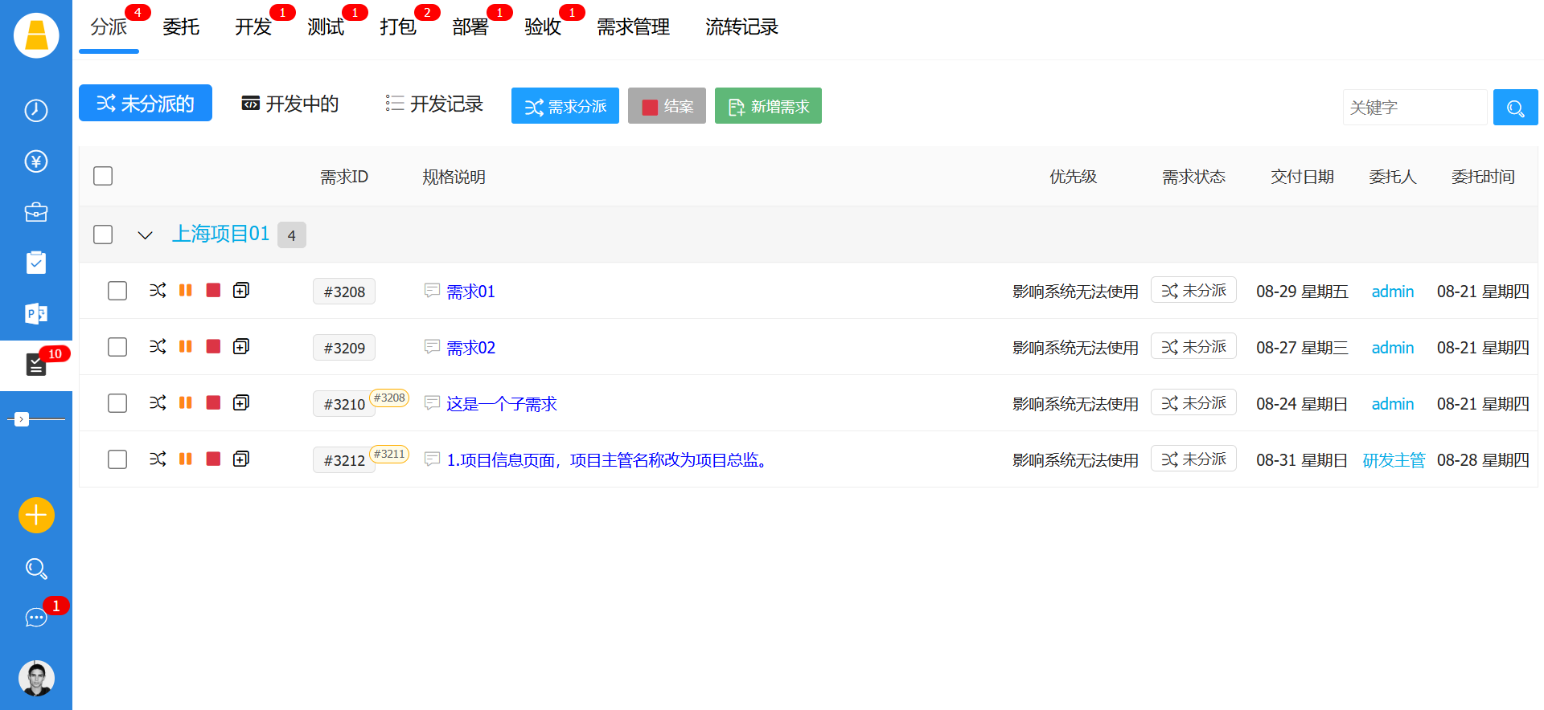The width and height of the screenshot is (1544, 710).
Task: Toggle the select-all checkbox in table header
Action: [103, 176]
